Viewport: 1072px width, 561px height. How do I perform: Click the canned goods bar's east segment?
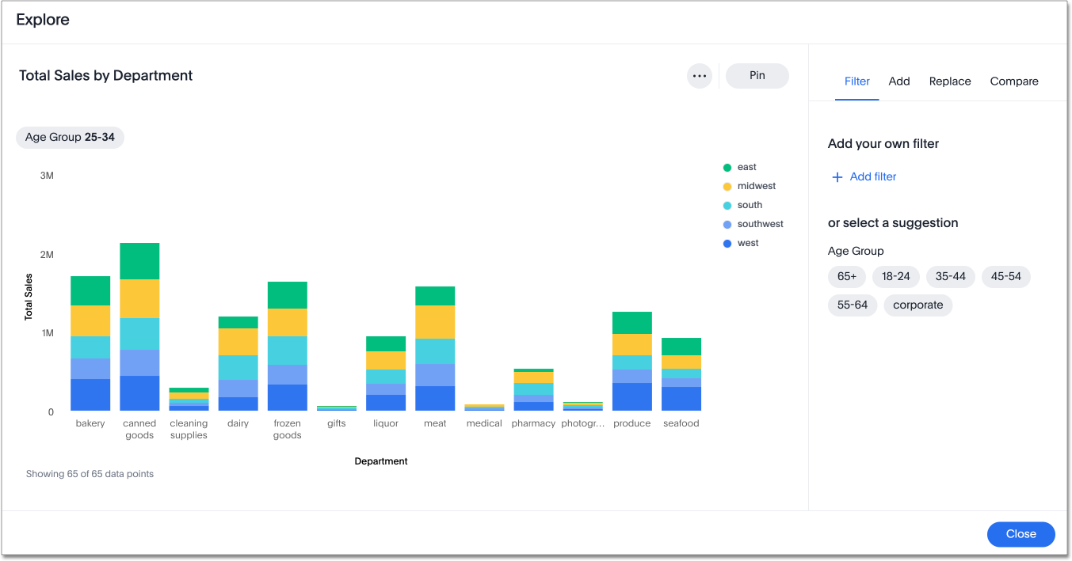click(139, 261)
